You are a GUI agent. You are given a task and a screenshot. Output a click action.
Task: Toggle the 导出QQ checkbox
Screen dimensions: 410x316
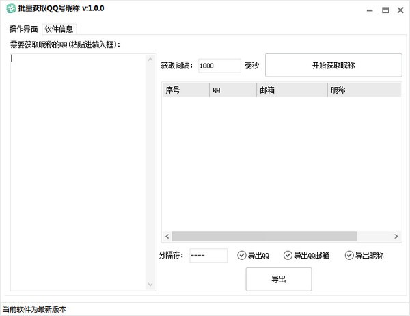[x=242, y=256]
